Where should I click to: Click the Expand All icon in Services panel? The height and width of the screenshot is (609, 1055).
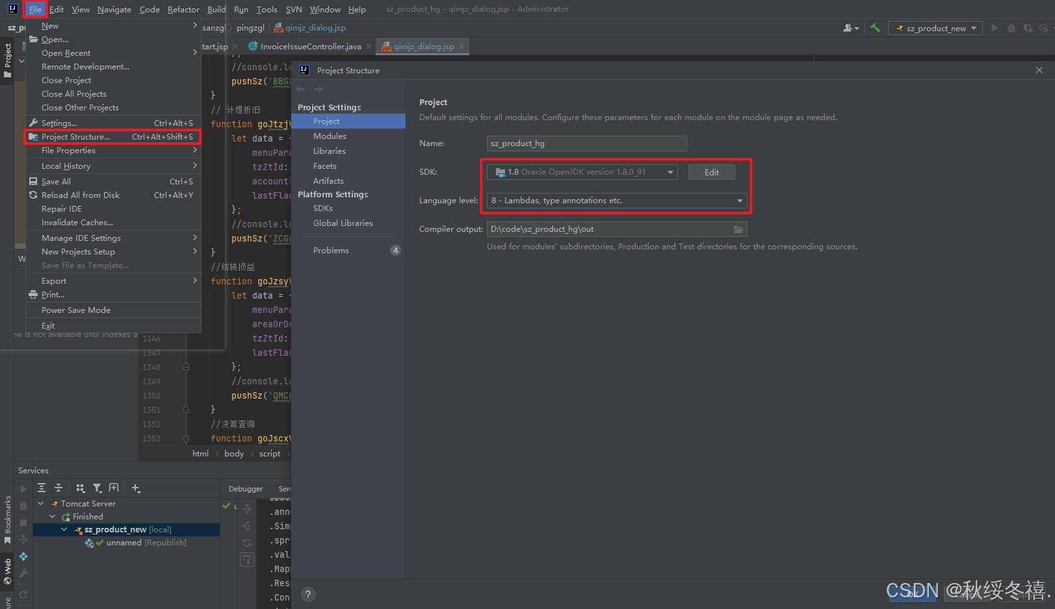pos(42,488)
